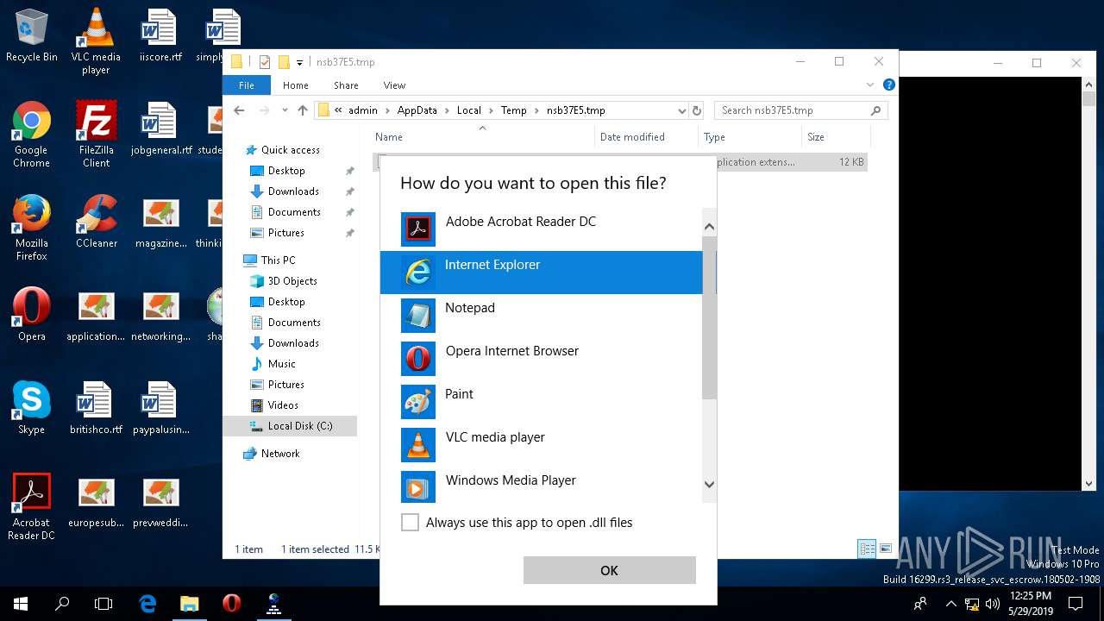The image size is (1104, 621).
Task: Open the View ribbon tab
Action: (394, 85)
